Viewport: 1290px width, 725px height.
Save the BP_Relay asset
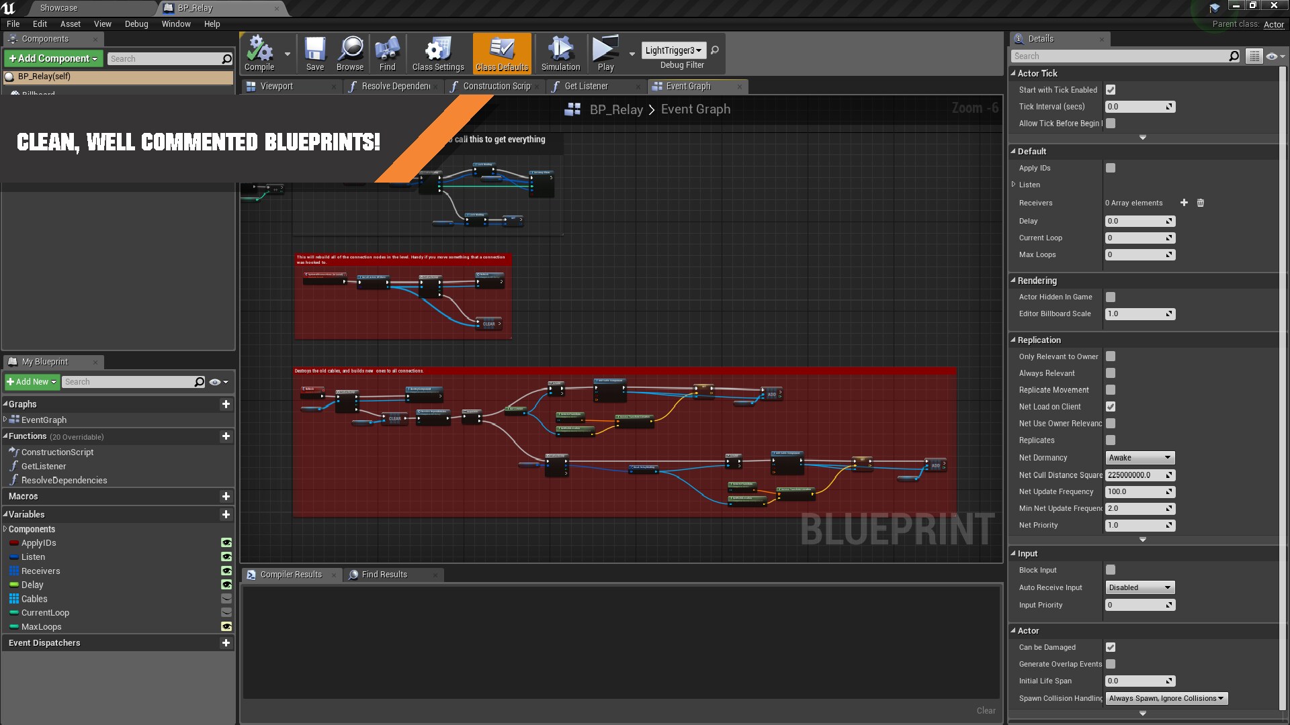click(x=314, y=53)
